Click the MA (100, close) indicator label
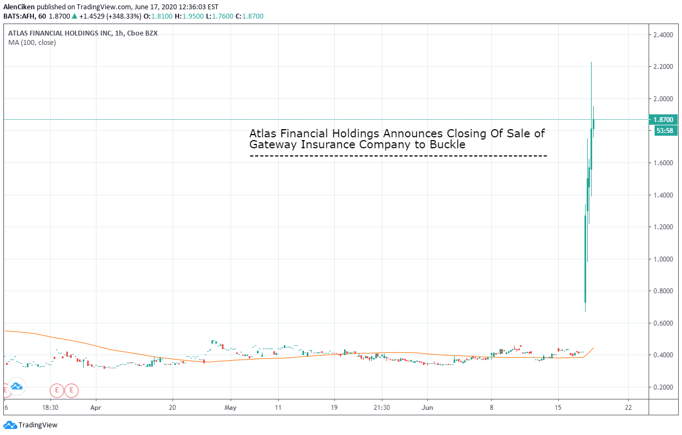 (x=32, y=43)
